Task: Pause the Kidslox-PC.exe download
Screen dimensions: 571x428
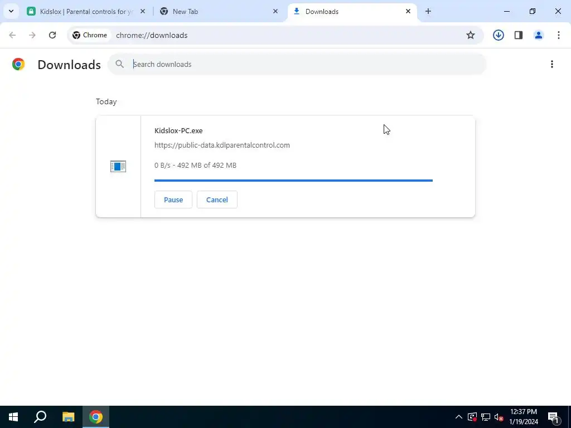Action: (x=173, y=200)
